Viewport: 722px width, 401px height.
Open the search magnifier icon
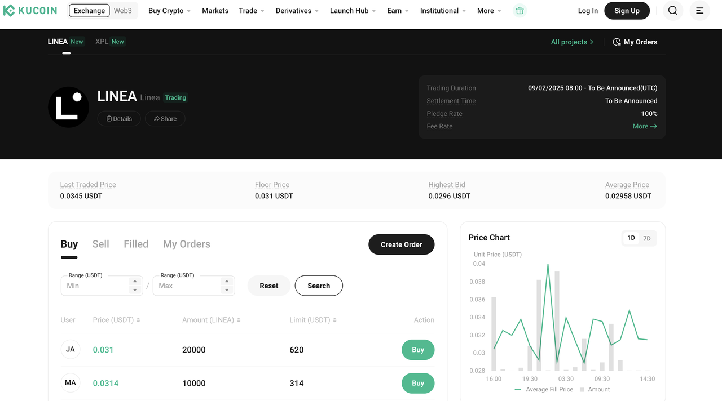pyautogui.click(x=672, y=11)
